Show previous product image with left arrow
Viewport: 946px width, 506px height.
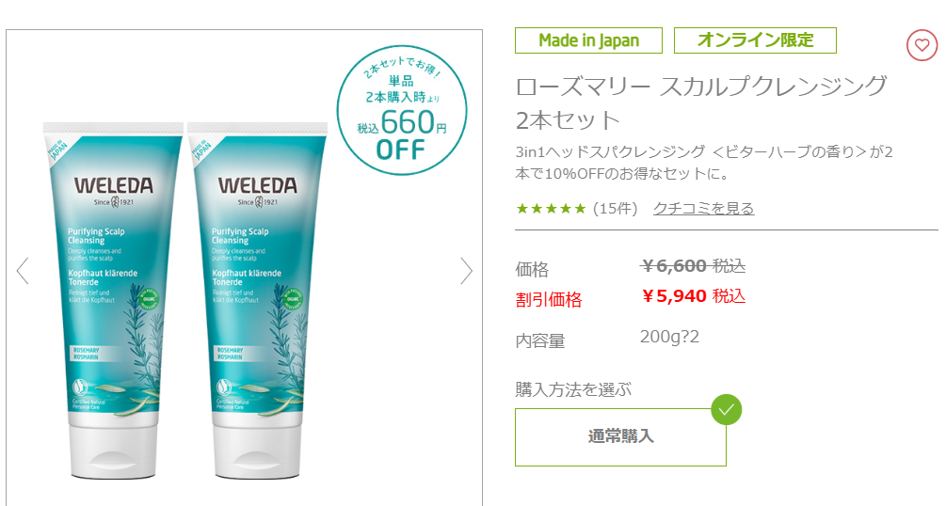(x=23, y=271)
